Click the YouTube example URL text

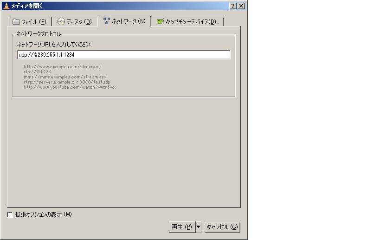pyautogui.click(x=70, y=87)
